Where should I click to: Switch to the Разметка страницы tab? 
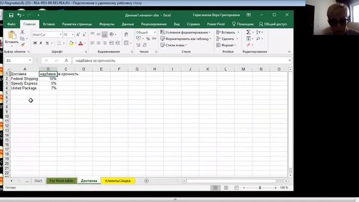coord(77,24)
